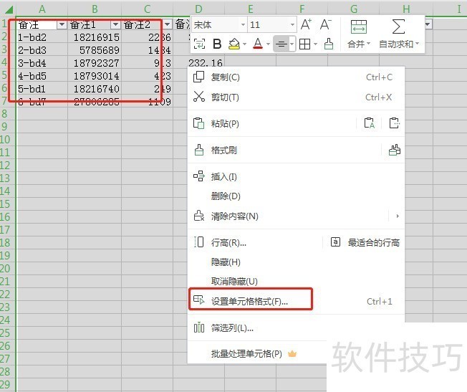
Task: Click the increase font size icon
Action: pyautogui.click(x=306, y=24)
